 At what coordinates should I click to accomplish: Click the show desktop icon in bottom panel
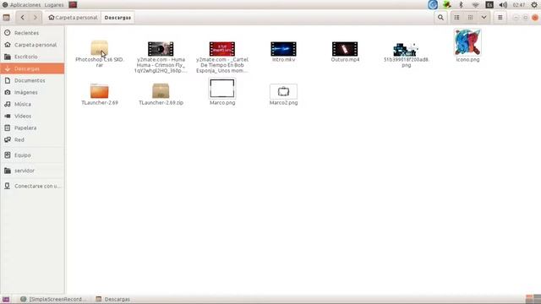[x=6, y=299]
